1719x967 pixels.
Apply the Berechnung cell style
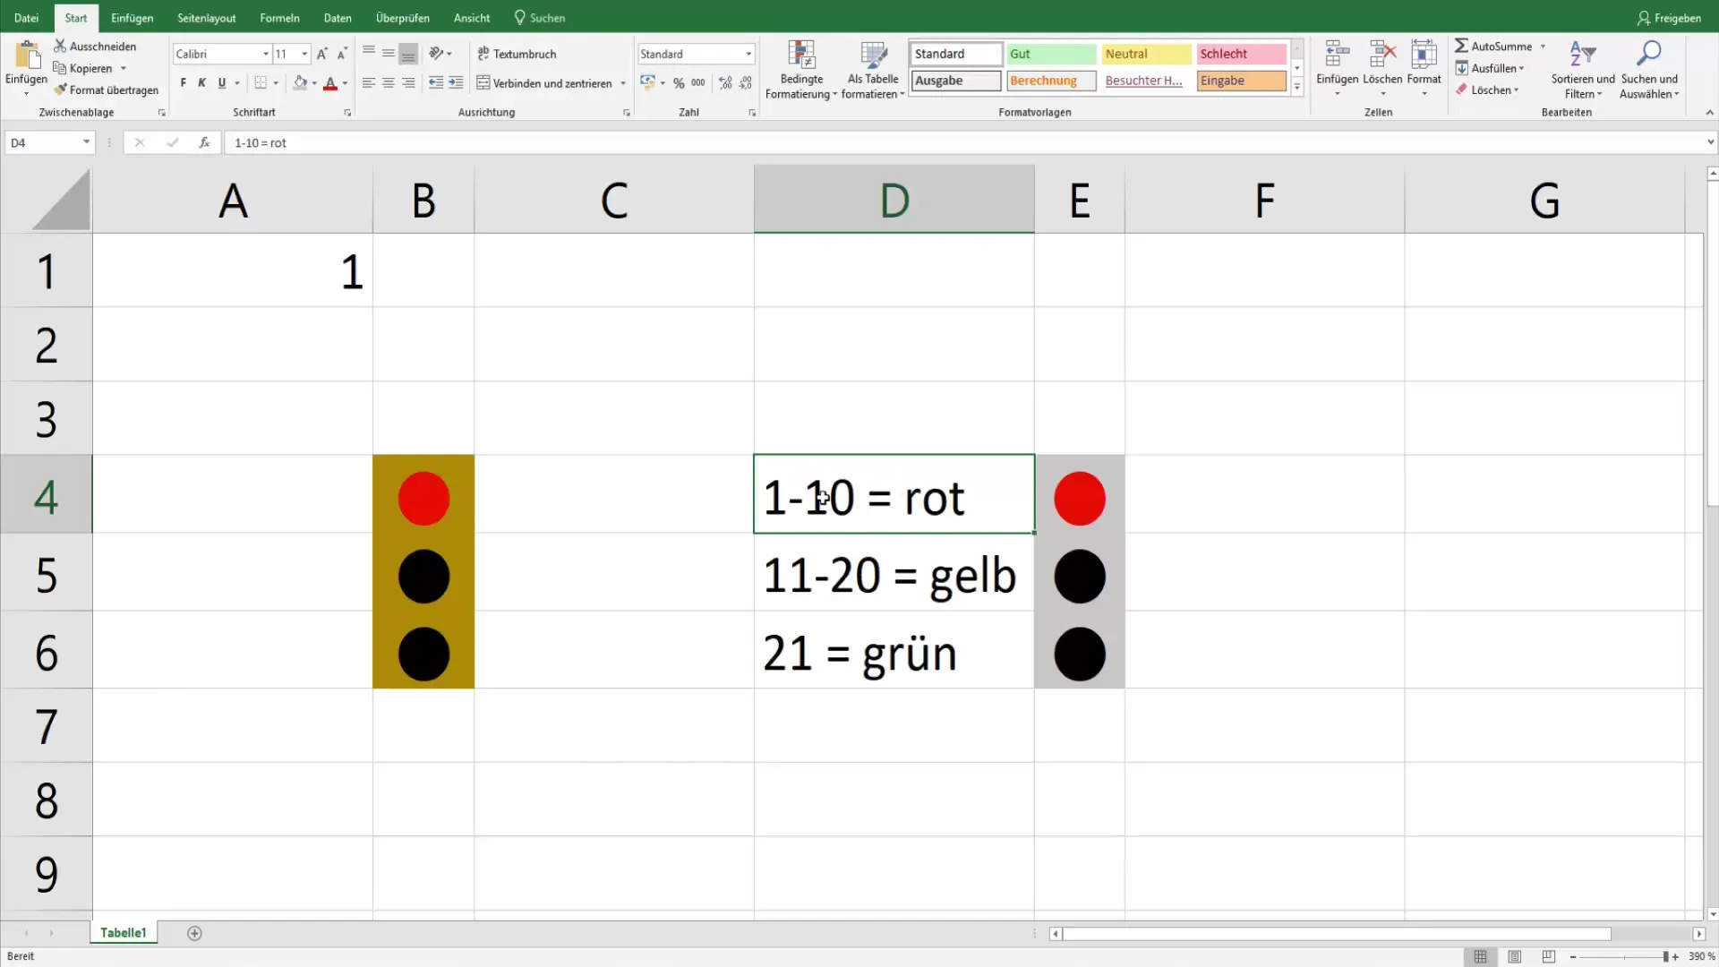coord(1051,81)
